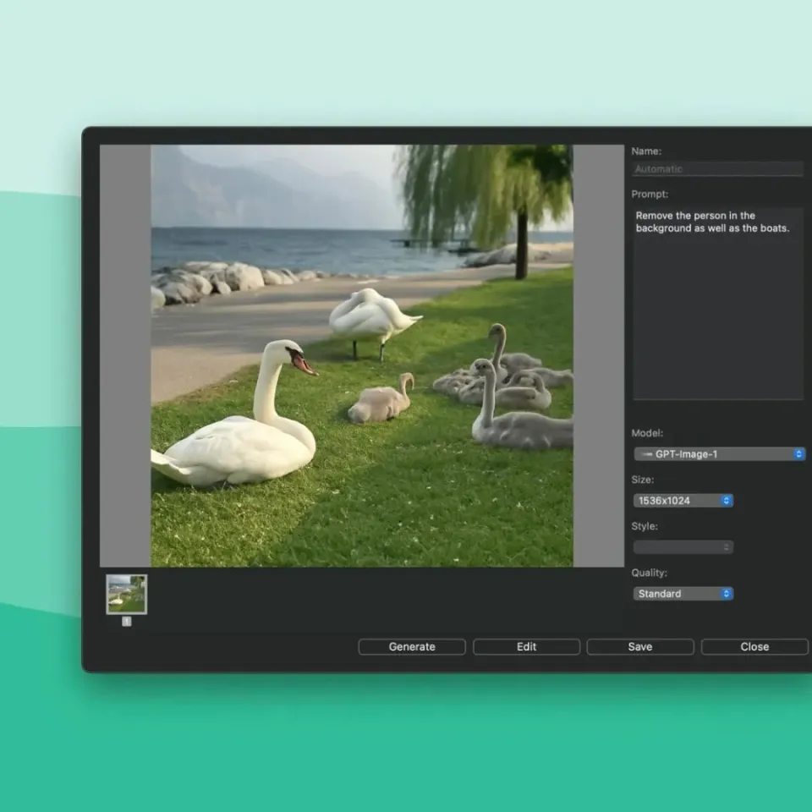Save the generated image
812x812 pixels.
(640, 647)
